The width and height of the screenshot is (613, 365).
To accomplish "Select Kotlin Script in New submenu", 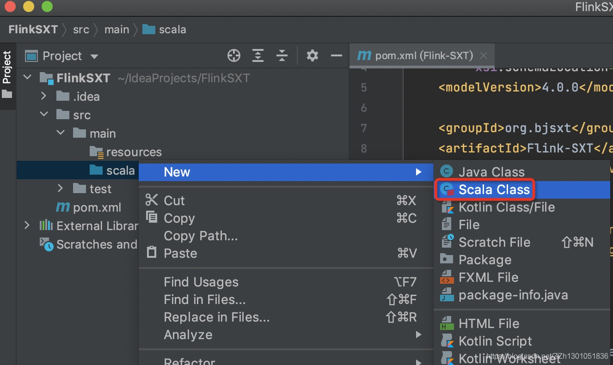I will tap(522, 341).
